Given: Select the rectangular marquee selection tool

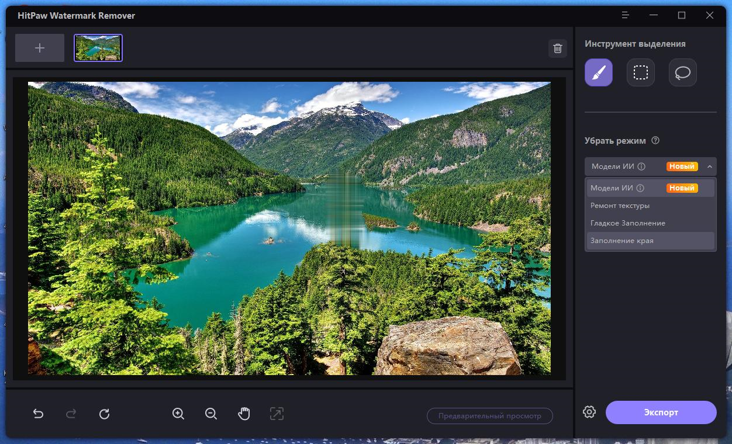Looking at the screenshot, I should [641, 72].
